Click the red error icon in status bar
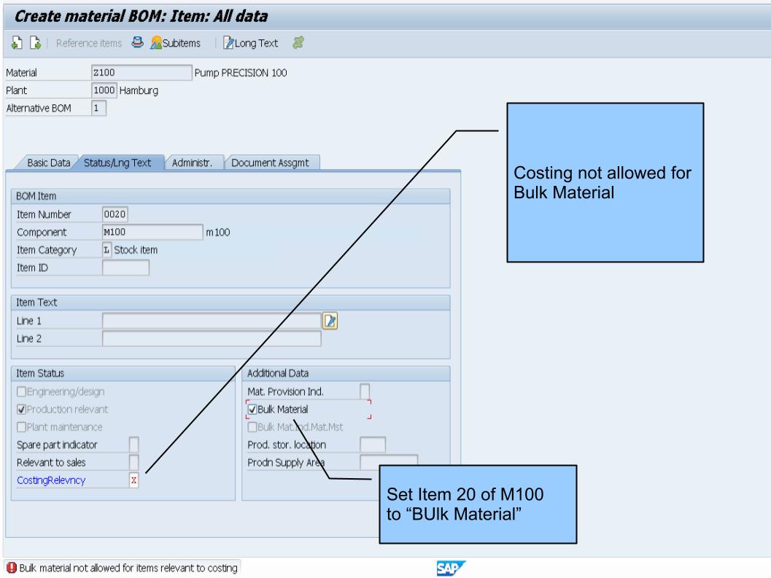 tap(12, 568)
